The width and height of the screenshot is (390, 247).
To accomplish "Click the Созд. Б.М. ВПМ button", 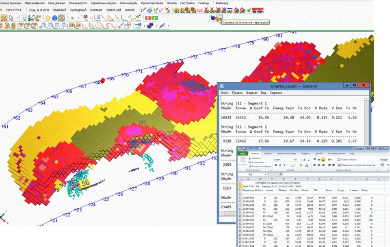I will coord(39,10).
